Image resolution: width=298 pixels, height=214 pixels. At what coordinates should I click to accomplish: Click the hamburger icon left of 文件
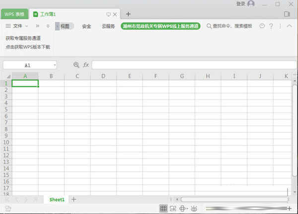[x=8, y=26]
